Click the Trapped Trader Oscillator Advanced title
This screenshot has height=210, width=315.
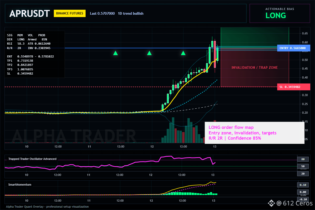[32, 159]
